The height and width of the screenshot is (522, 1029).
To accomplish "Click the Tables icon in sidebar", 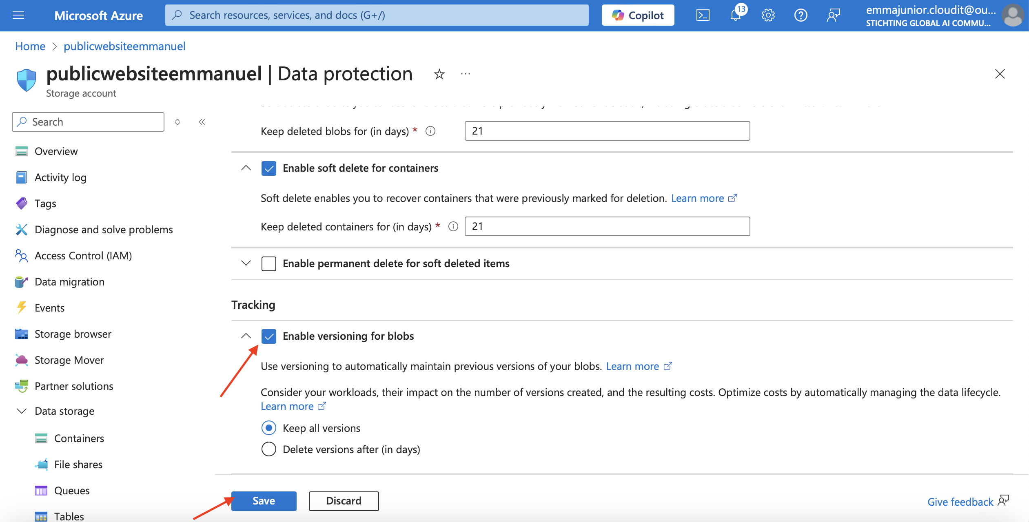I will coord(41,516).
